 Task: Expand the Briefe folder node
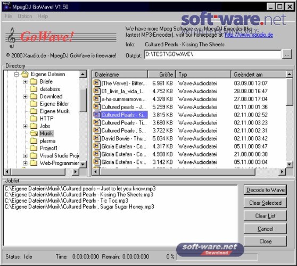pyautogui.click(x=25, y=82)
